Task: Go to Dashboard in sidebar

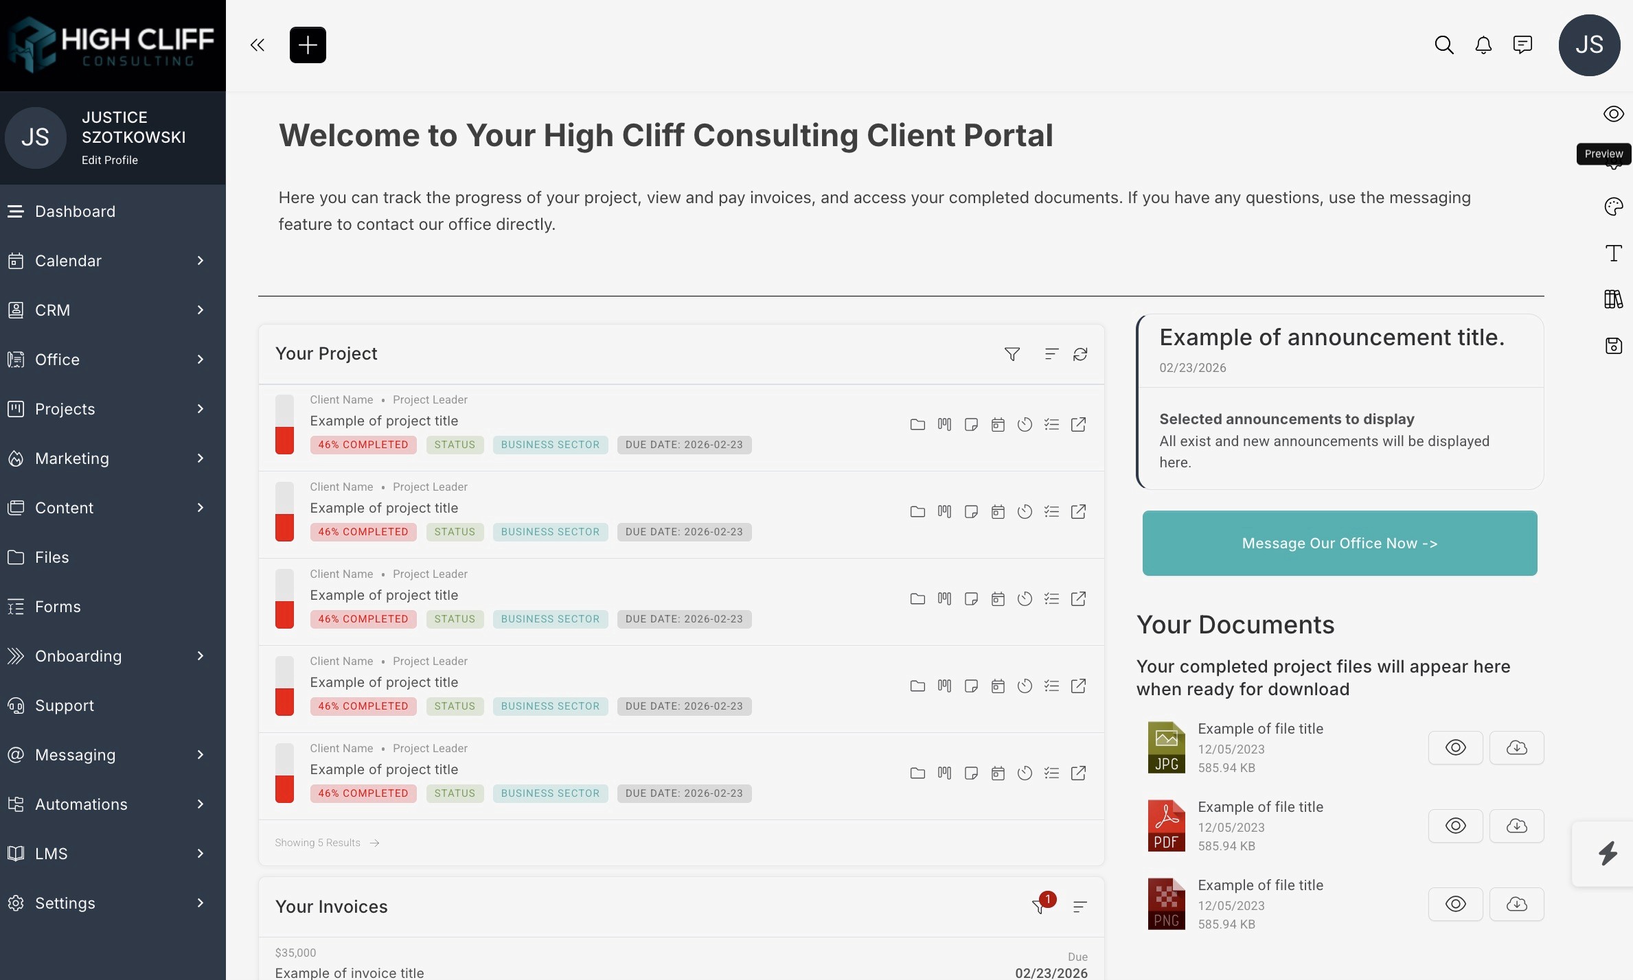Action: point(76,211)
